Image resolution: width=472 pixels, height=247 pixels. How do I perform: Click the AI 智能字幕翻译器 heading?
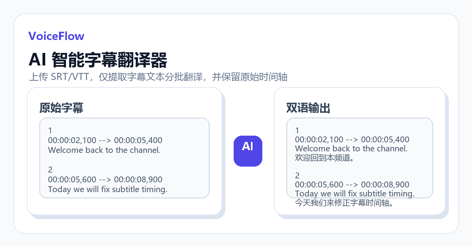[x=98, y=60]
